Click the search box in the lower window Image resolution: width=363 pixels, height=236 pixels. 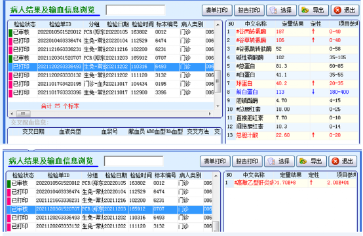(134, 161)
